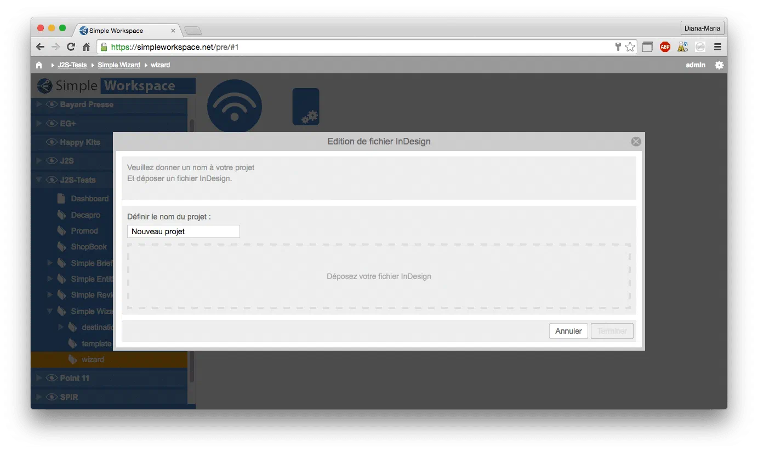
Task: Click the tag icon beside Promod
Action: click(x=61, y=231)
